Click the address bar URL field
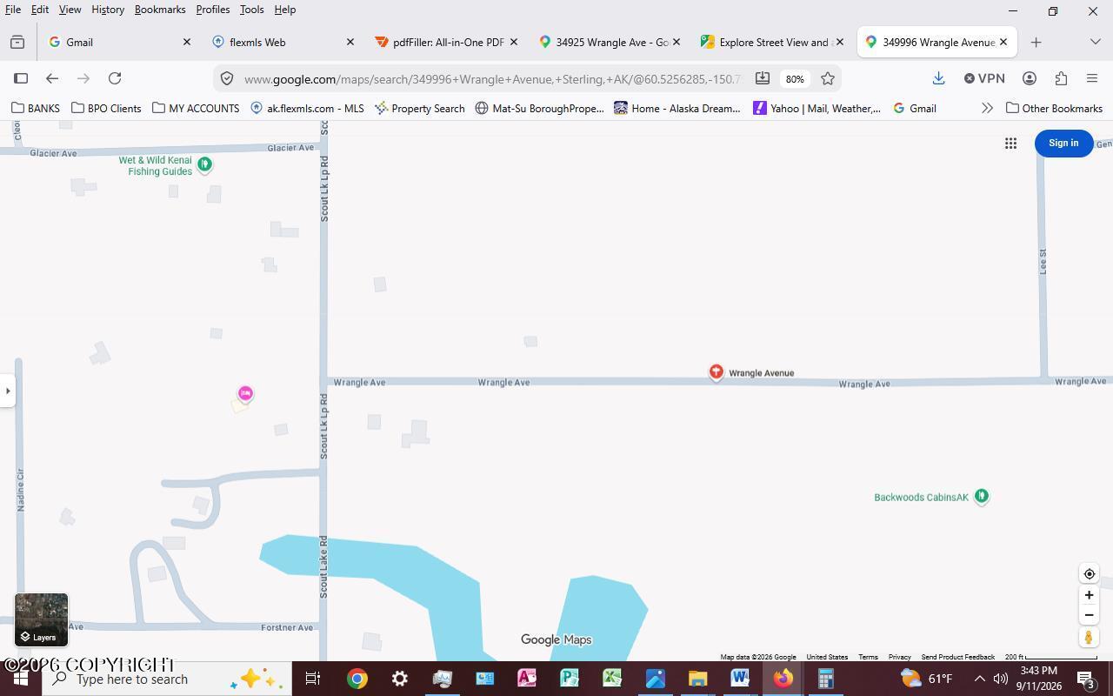This screenshot has height=696, width=1113. 492,79
